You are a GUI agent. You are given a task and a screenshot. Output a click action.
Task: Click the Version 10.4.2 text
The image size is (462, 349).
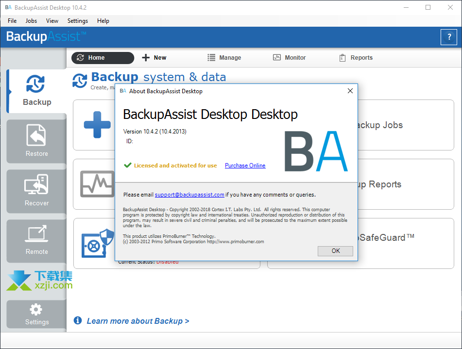154,132
